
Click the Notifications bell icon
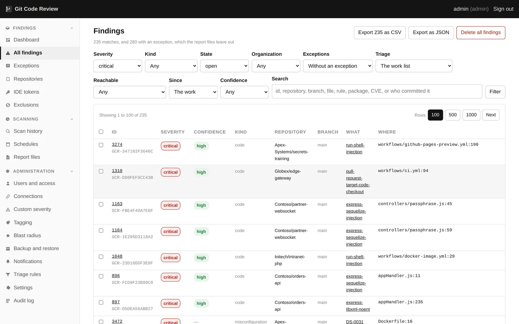8,262
